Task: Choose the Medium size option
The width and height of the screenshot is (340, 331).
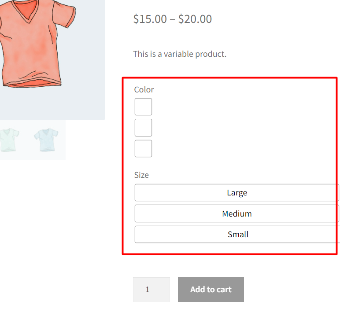Action: pos(237,214)
